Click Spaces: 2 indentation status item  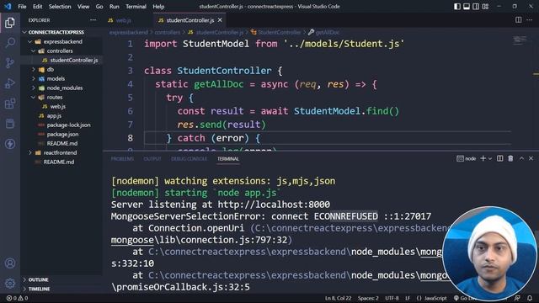coord(368,298)
